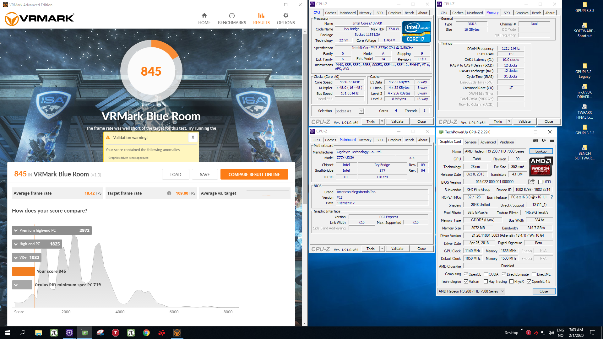Toggle OpenCL checkbox
Image resolution: width=603 pixels, height=339 pixels.
pos(466,274)
